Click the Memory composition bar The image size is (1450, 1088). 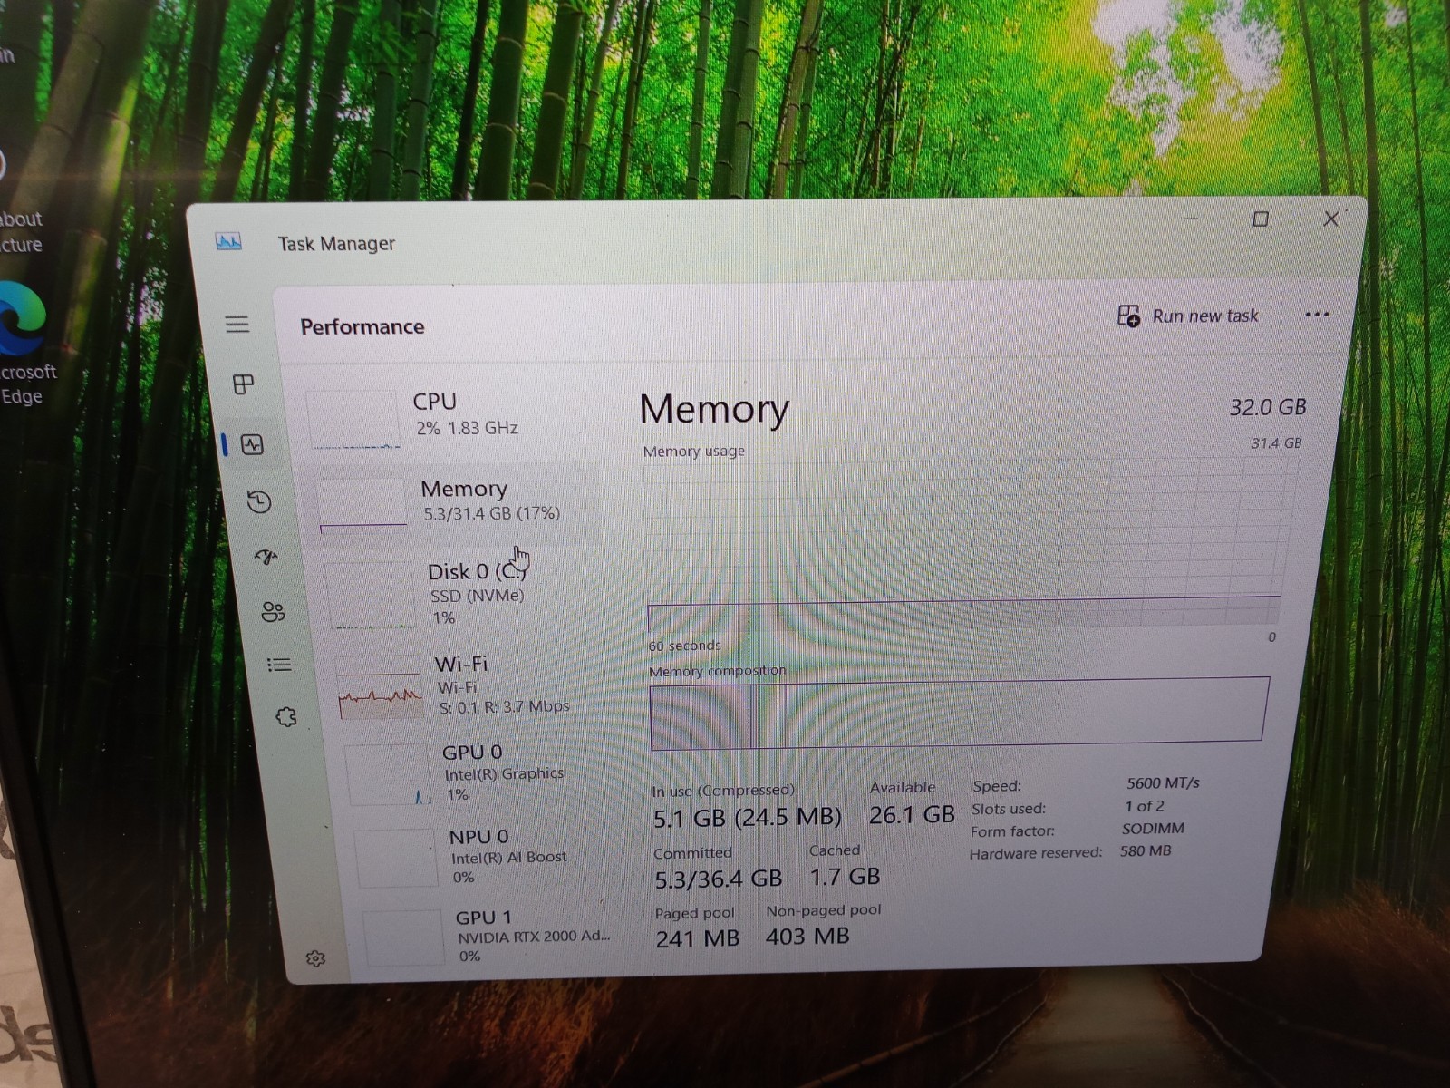tap(958, 714)
